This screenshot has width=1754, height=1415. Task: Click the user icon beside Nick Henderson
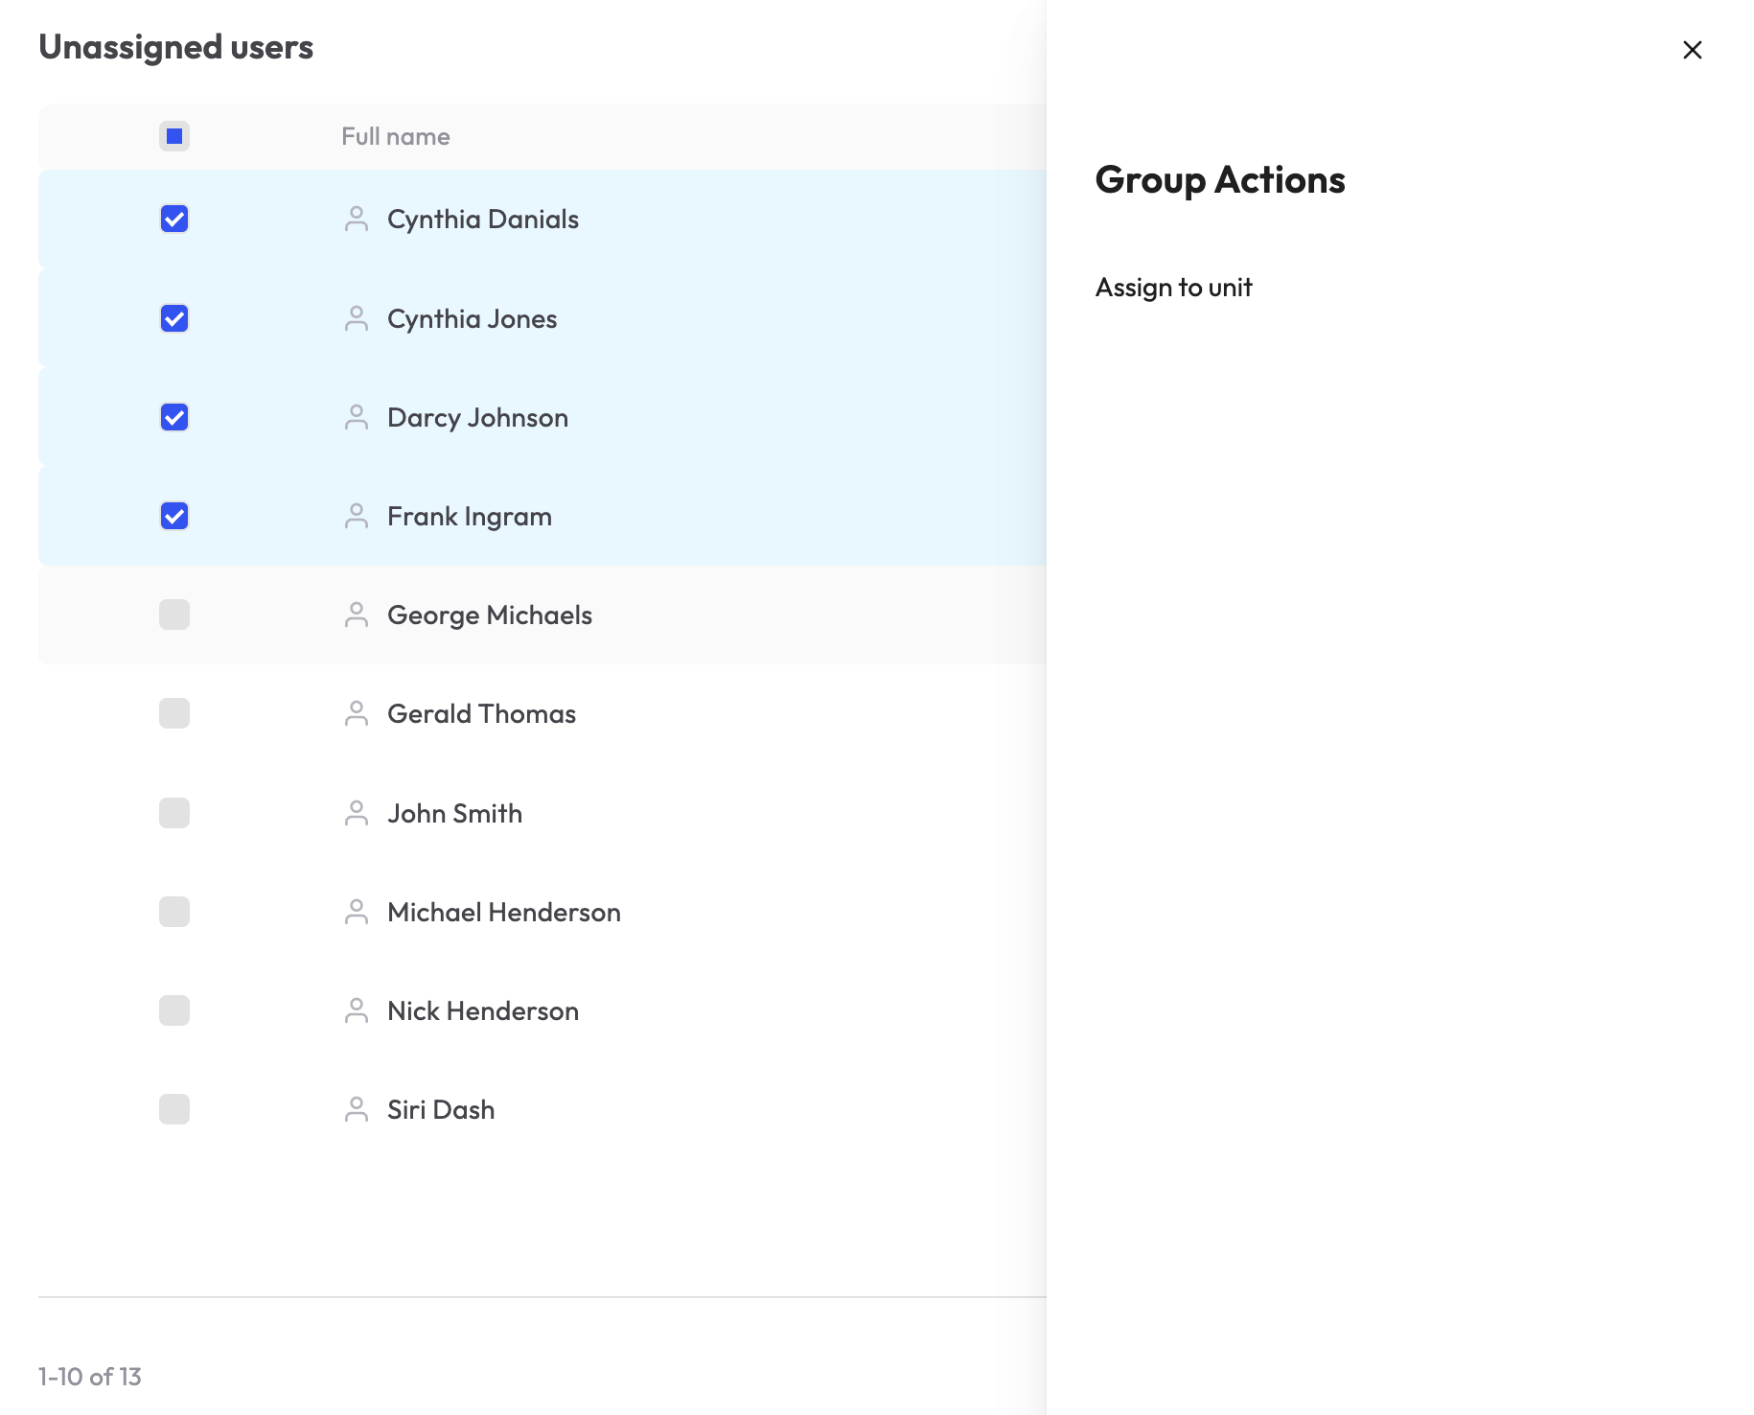(x=357, y=1010)
